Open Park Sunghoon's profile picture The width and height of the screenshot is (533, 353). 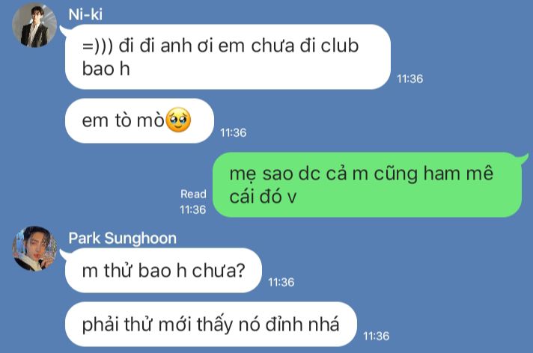34,248
